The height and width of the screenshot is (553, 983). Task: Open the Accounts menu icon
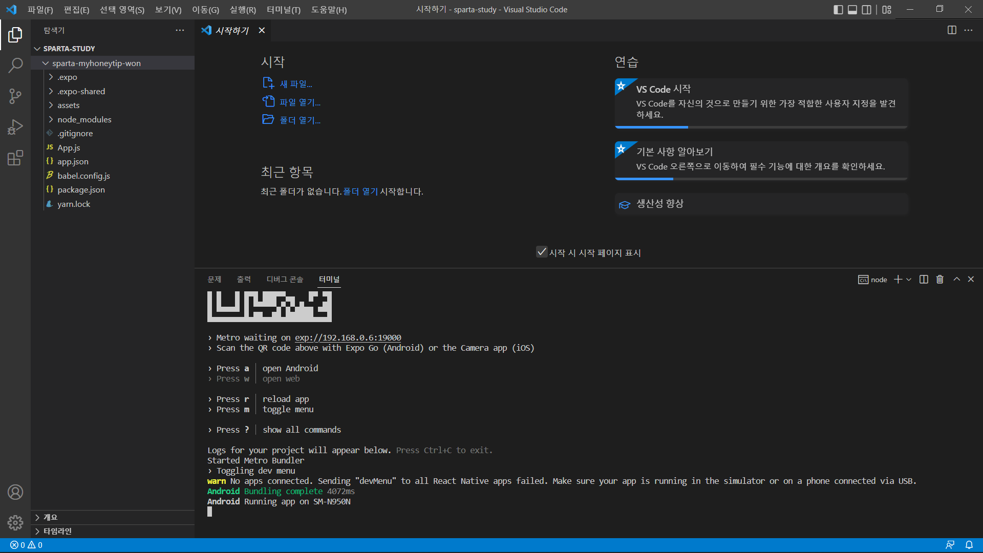(15, 492)
